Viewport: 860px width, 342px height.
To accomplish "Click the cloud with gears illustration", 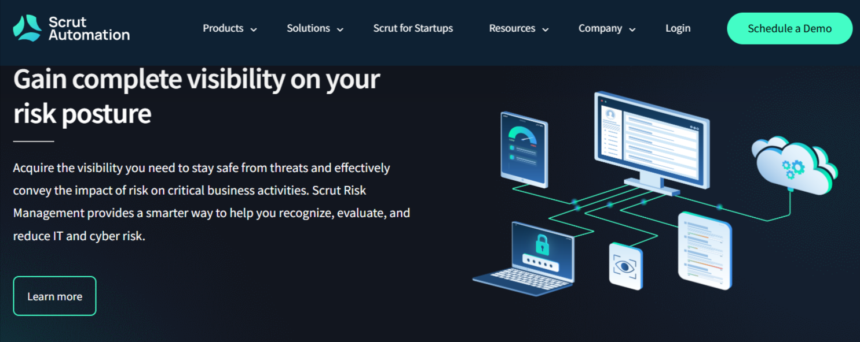I will [x=795, y=166].
